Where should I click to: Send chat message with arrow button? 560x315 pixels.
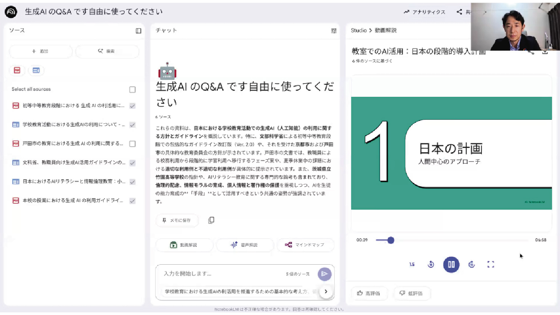324,274
